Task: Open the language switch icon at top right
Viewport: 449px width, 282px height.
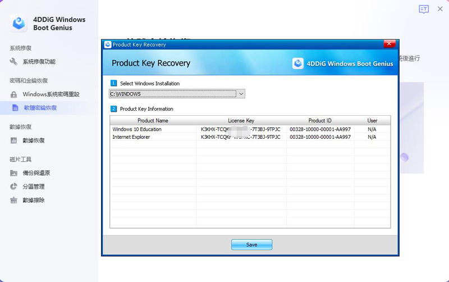Action: pyautogui.click(x=424, y=9)
